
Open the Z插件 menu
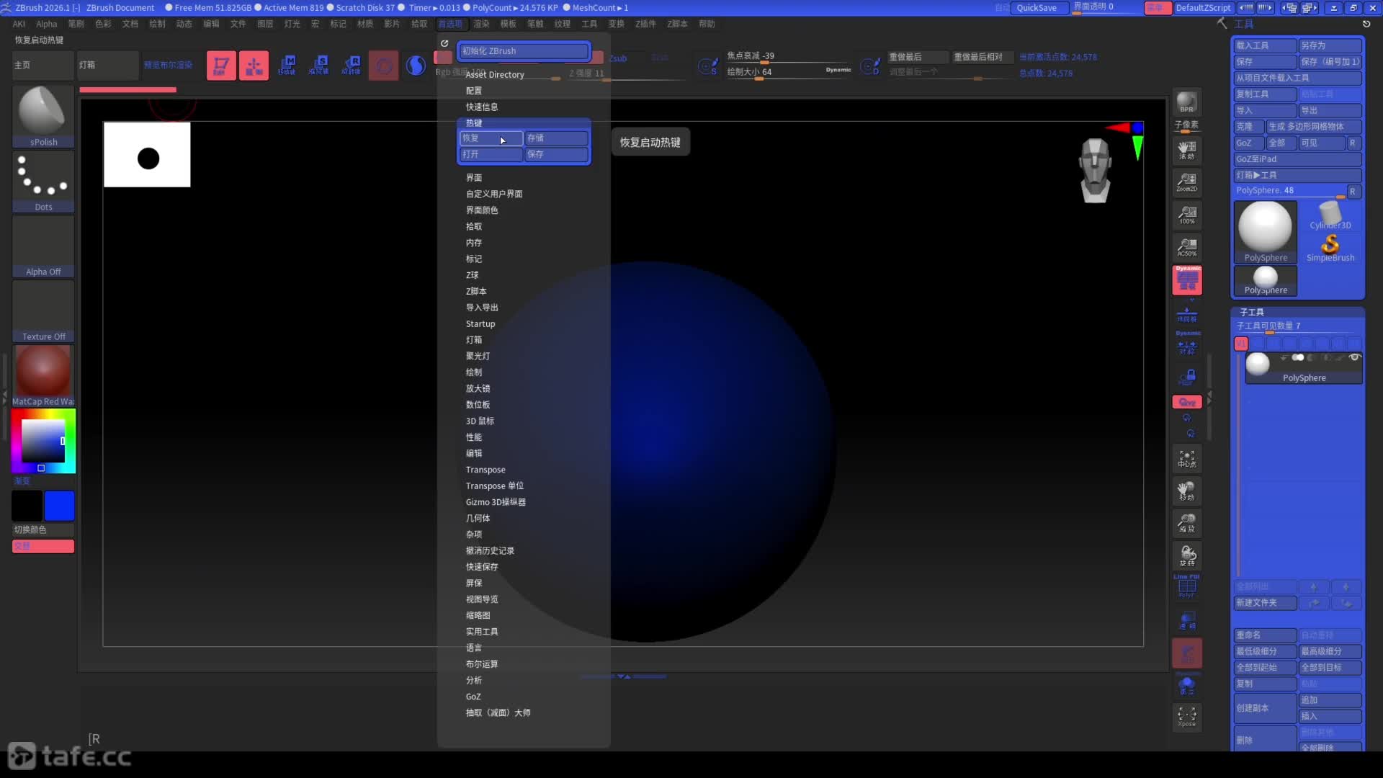(646, 24)
